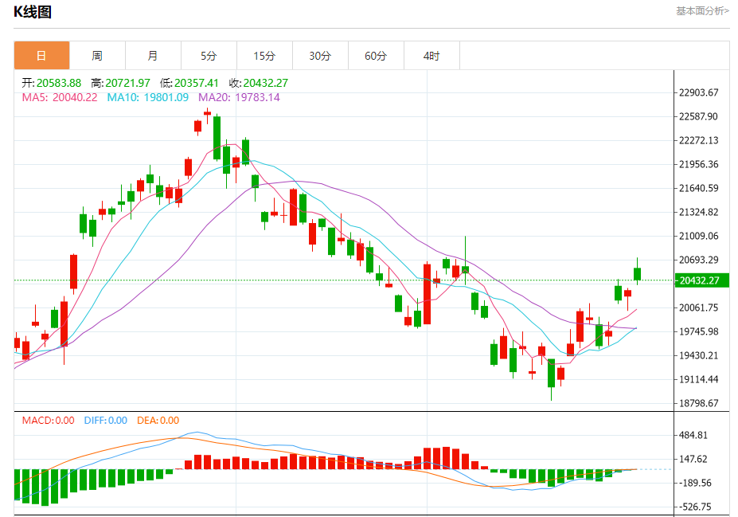Click the DEA:0.00 indicator label
Screen dimensions: 738x517
158,421
